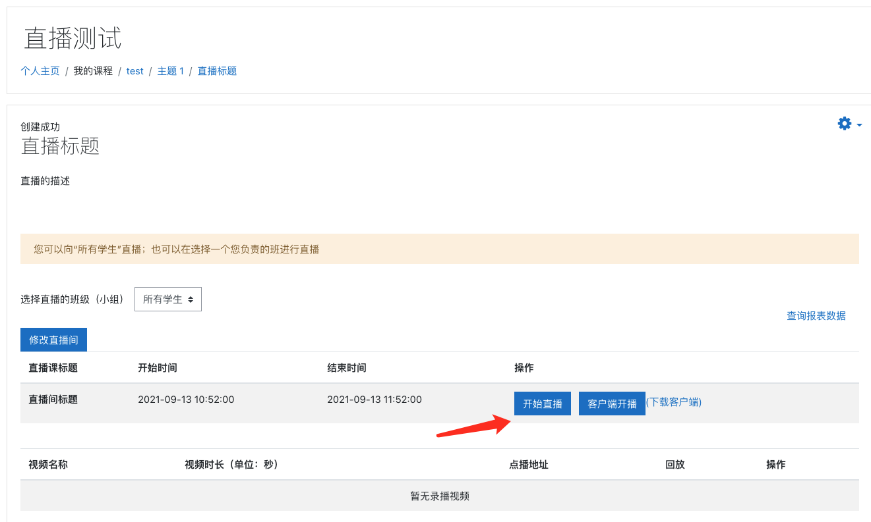Open the 主题 1 breadcrumb link
This screenshot has width=871, height=522.
170,70
